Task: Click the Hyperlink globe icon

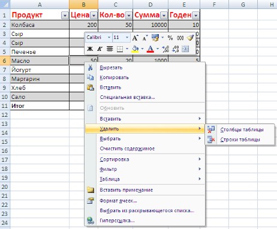Action: (x=91, y=221)
